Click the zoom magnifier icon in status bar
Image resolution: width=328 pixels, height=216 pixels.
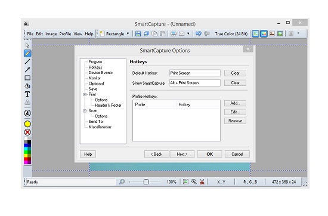[122, 181]
